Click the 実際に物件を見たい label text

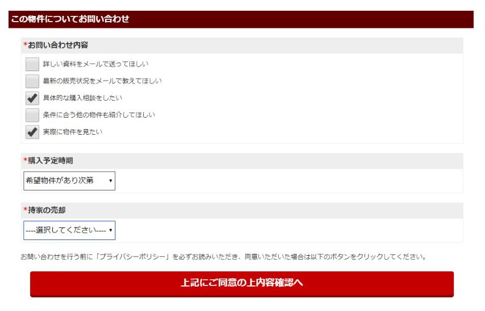pos(72,132)
